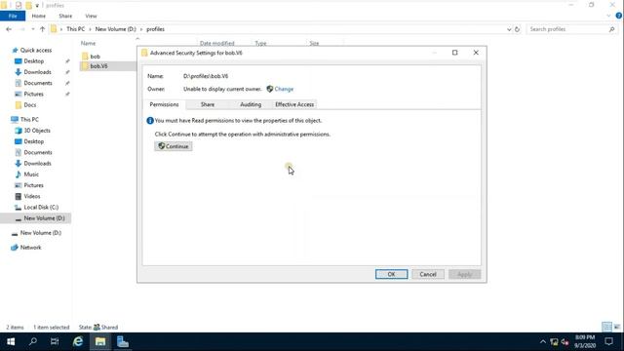Expand the address bar history dropdown
624x351 pixels.
point(509,29)
